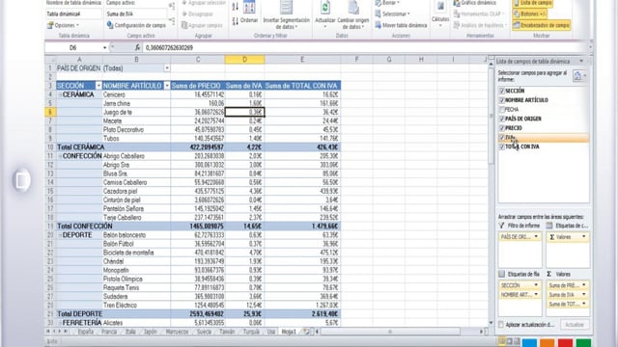Viewport: 618px width, 347px height.
Task: Open Suma de IVA dropdown in Valores area
Action: 583,295
